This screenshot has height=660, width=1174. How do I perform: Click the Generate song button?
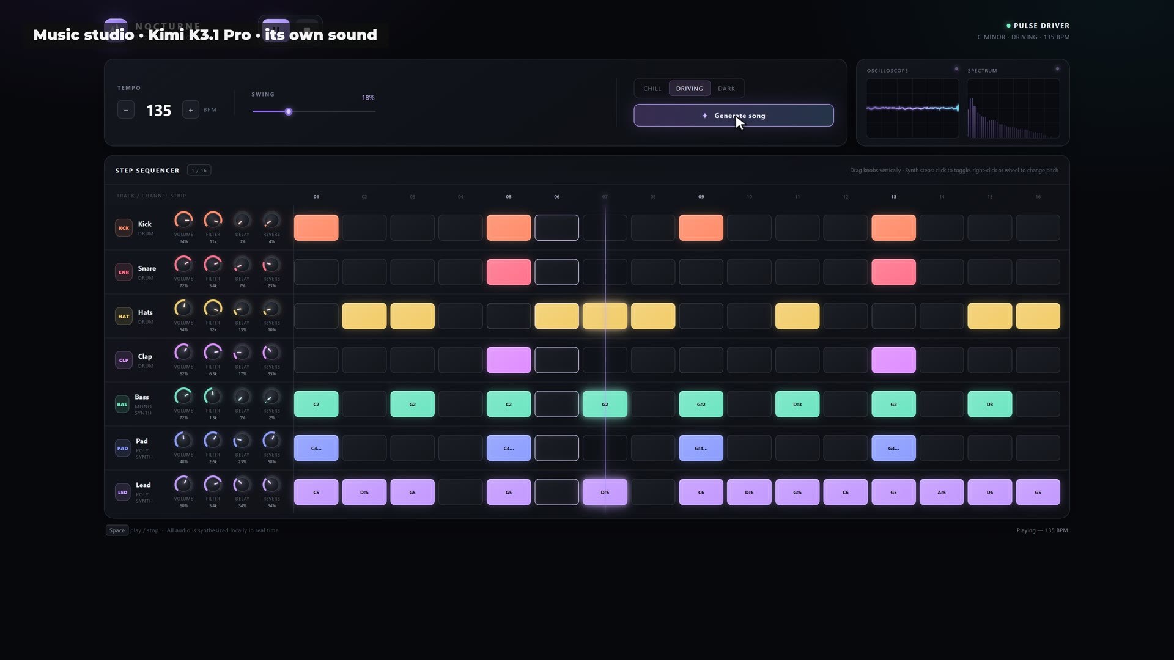734,116
